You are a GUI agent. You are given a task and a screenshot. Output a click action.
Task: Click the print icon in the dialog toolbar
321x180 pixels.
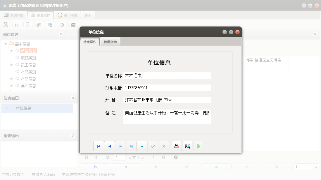click(177, 146)
